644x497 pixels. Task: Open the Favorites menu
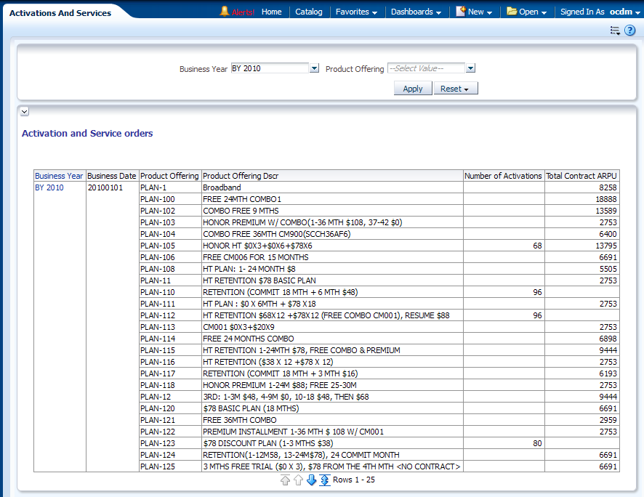coord(356,12)
